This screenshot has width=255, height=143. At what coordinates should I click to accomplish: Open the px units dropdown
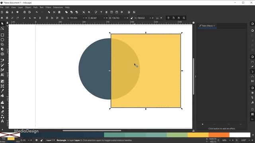coord(159,18)
